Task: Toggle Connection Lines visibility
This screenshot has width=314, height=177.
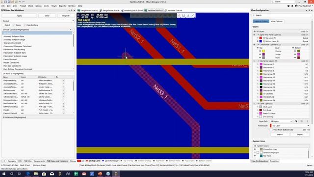Action: (255, 149)
